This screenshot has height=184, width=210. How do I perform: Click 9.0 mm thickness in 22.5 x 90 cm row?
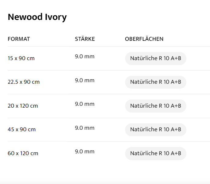[85, 80]
